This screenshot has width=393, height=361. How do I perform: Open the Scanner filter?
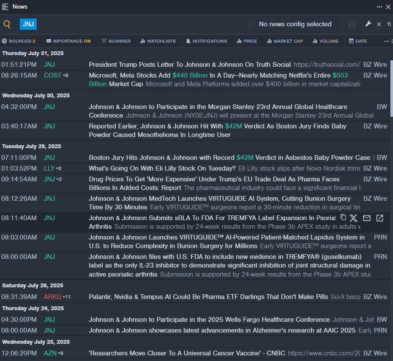point(116,41)
